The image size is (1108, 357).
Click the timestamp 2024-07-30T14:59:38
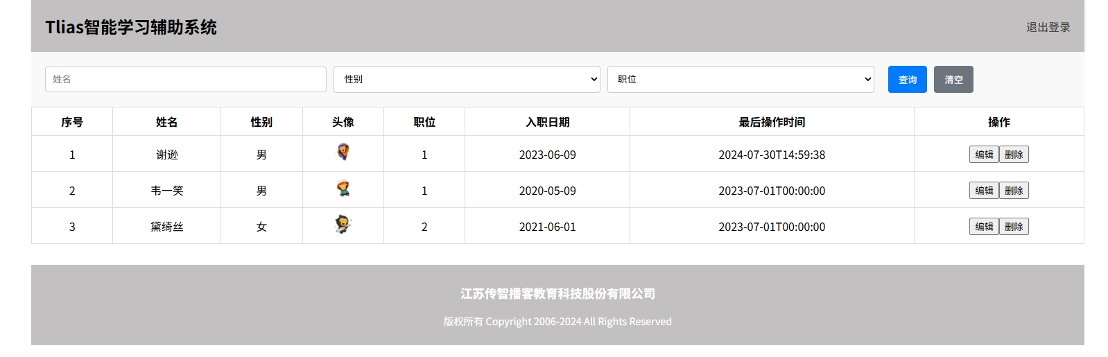772,155
